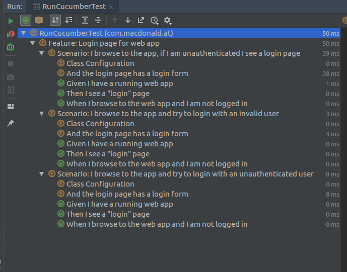Image resolution: width=347 pixels, height=272 pixels.
Task: Open the test runner settings gear
Action: pos(168,21)
